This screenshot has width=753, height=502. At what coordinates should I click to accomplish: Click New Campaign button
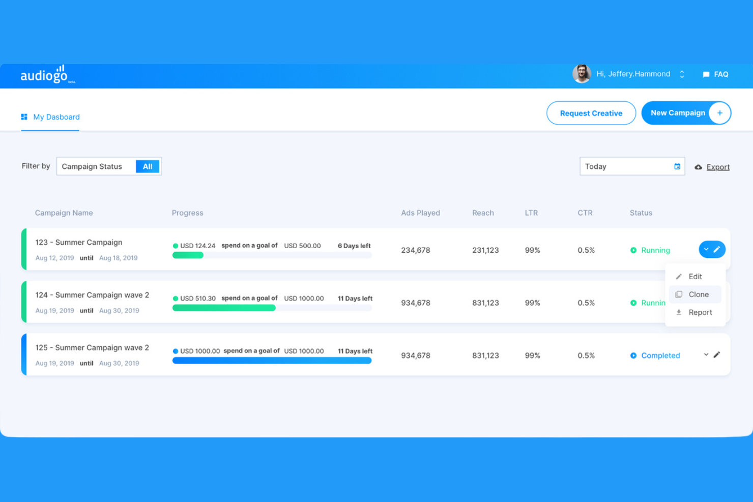click(686, 113)
